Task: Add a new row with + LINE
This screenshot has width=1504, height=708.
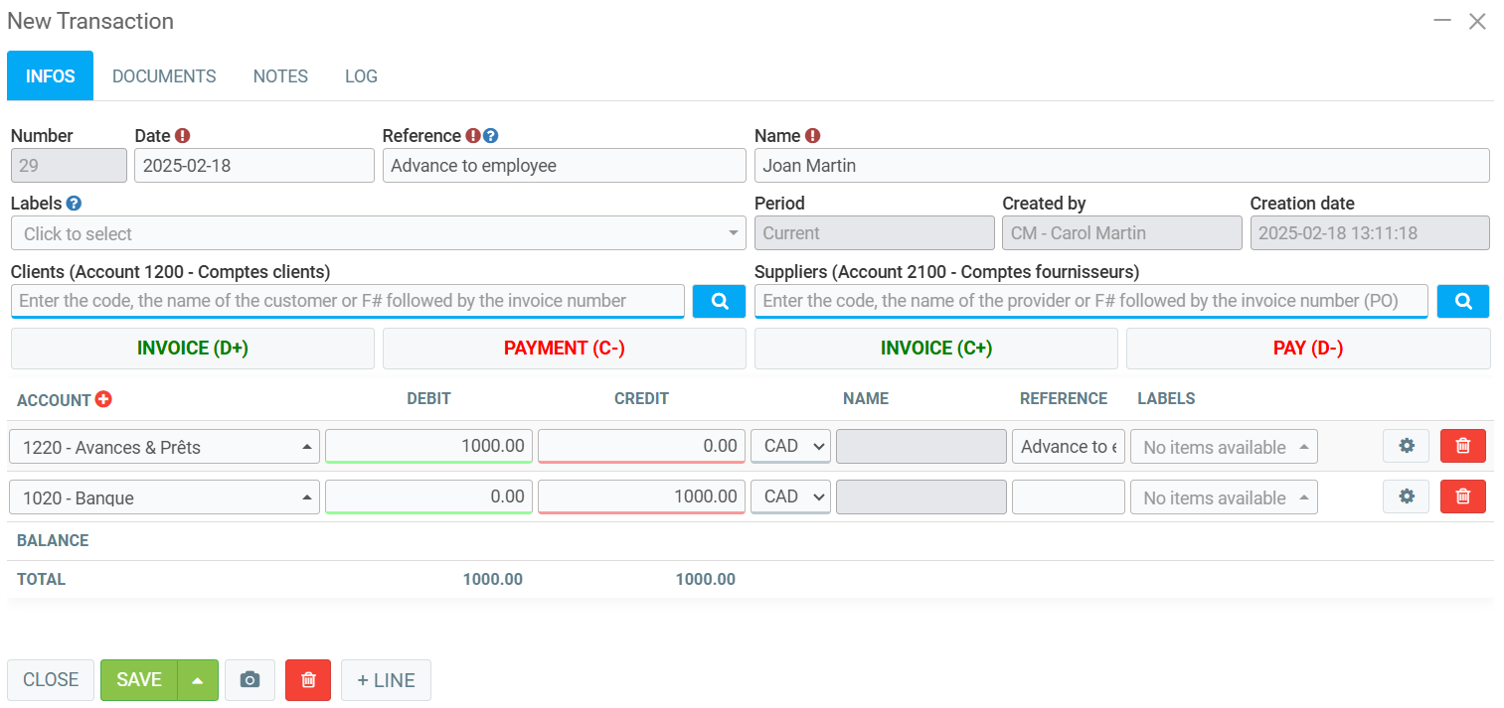Action: [x=386, y=680]
